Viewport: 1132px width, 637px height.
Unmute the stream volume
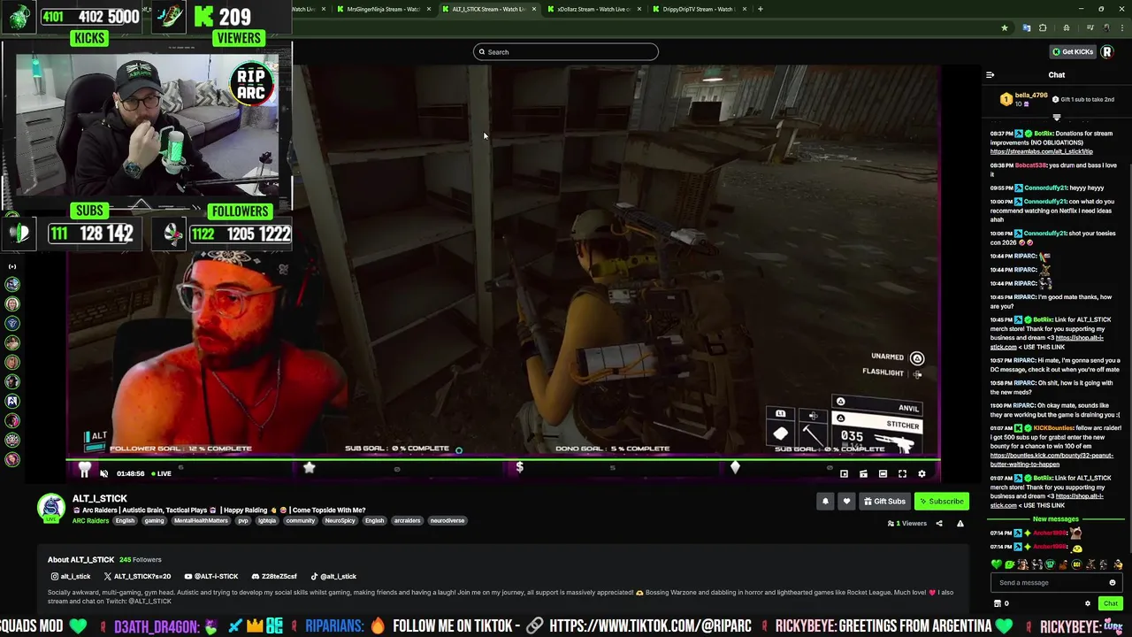(103, 473)
